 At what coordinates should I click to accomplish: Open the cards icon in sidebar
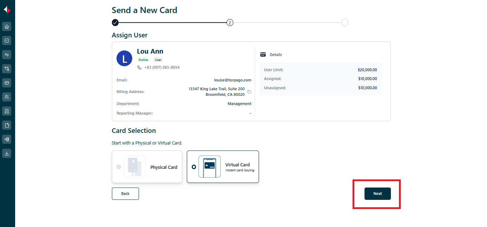7,83
